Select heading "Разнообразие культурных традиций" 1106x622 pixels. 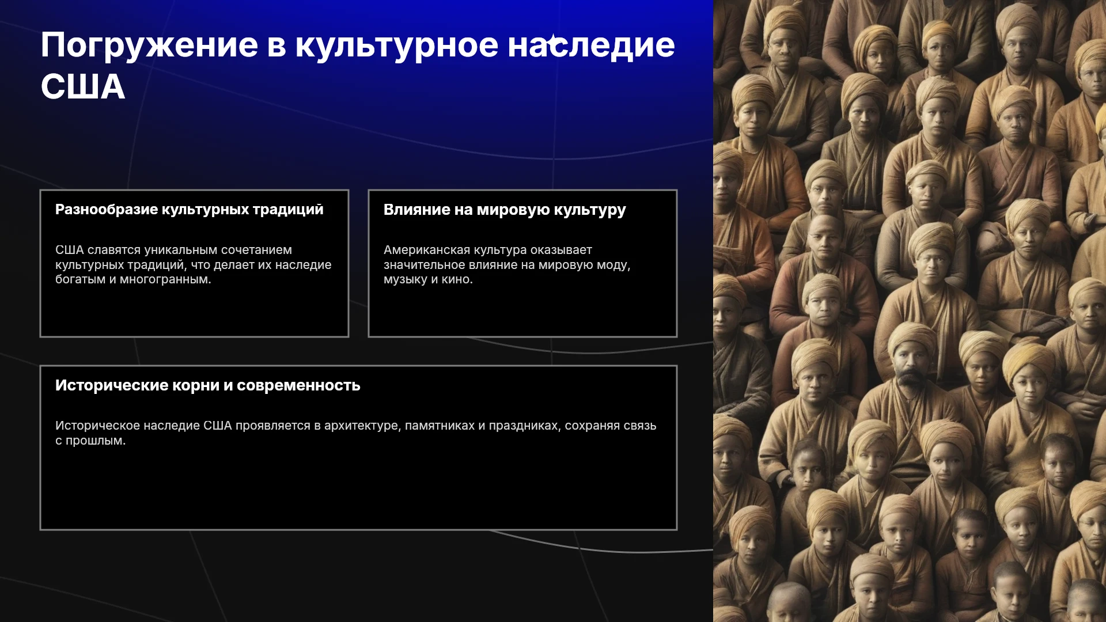click(x=189, y=210)
